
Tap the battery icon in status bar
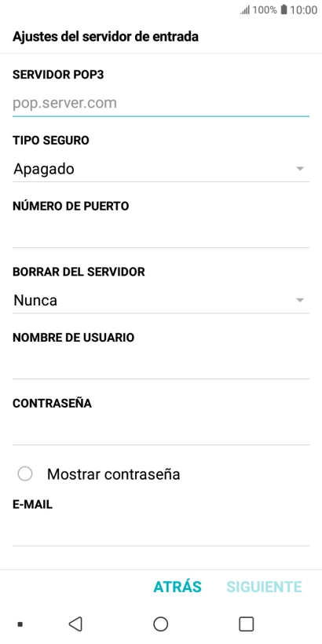tap(284, 10)
